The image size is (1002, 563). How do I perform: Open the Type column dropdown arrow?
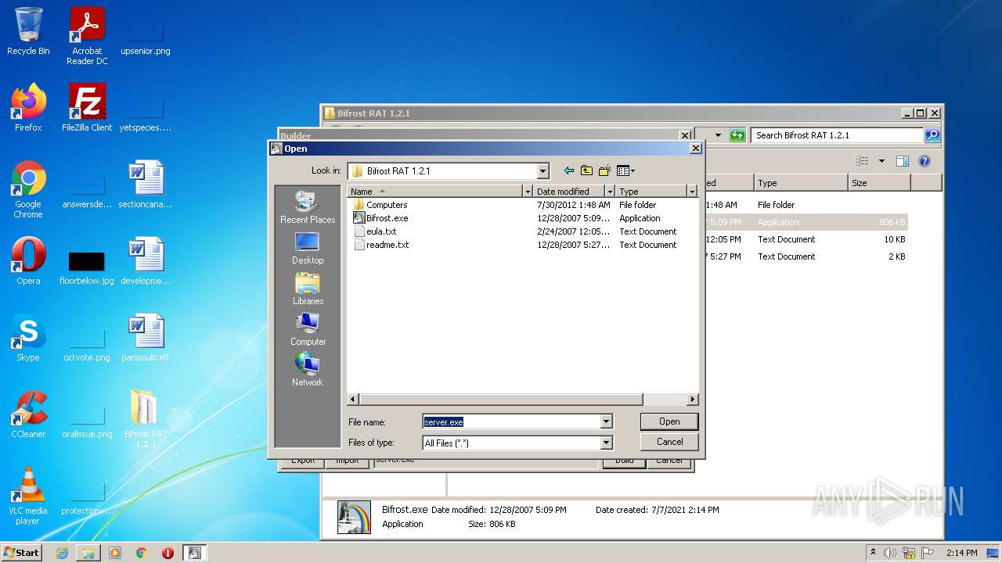(692, 192)
